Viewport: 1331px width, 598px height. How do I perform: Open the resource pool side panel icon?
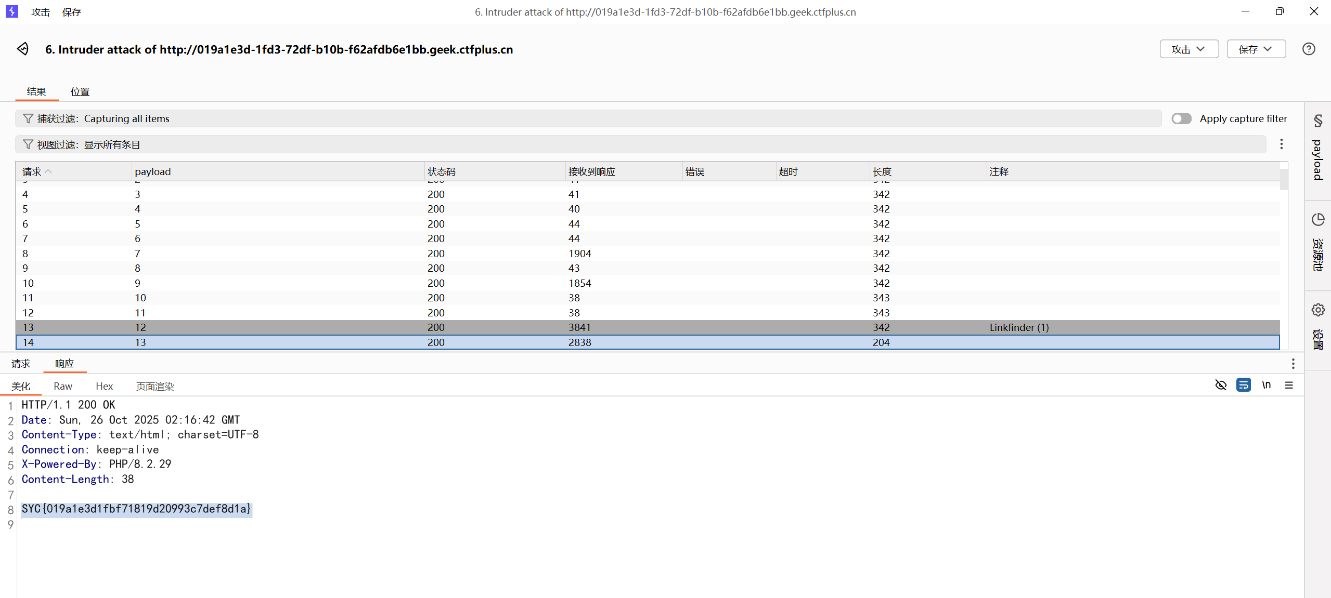pyautogui.click(x=1317, y=220)
